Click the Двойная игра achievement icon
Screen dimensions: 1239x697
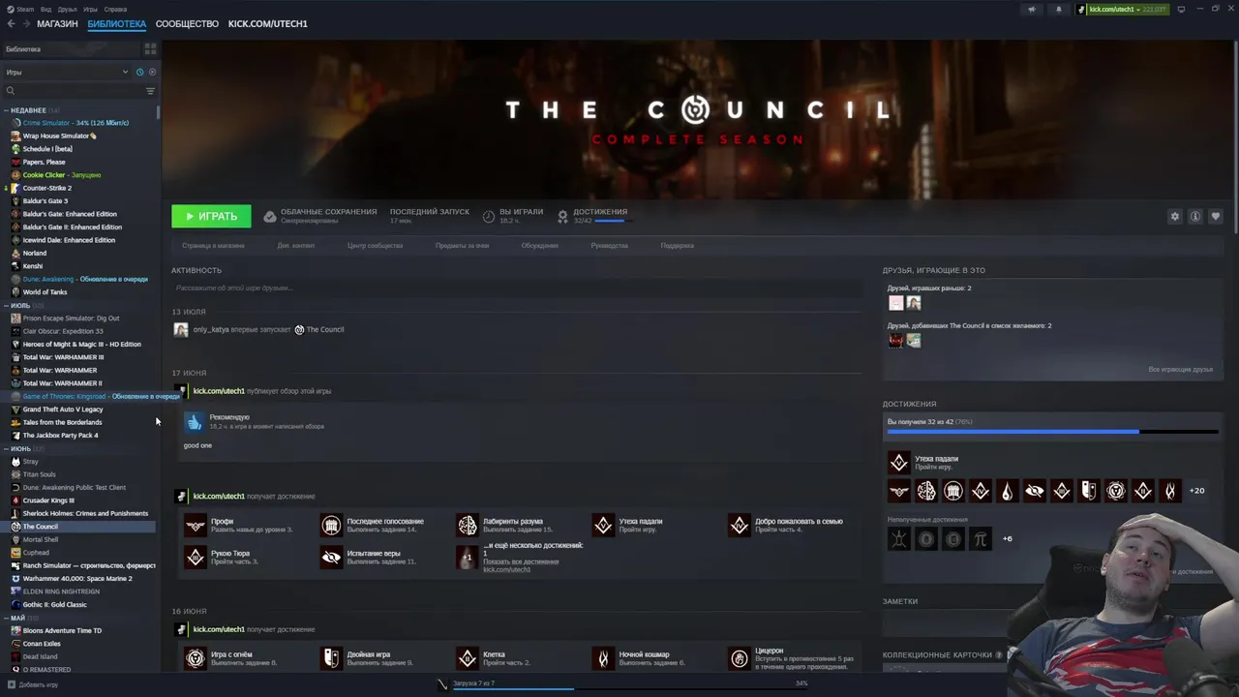(331, 658)
